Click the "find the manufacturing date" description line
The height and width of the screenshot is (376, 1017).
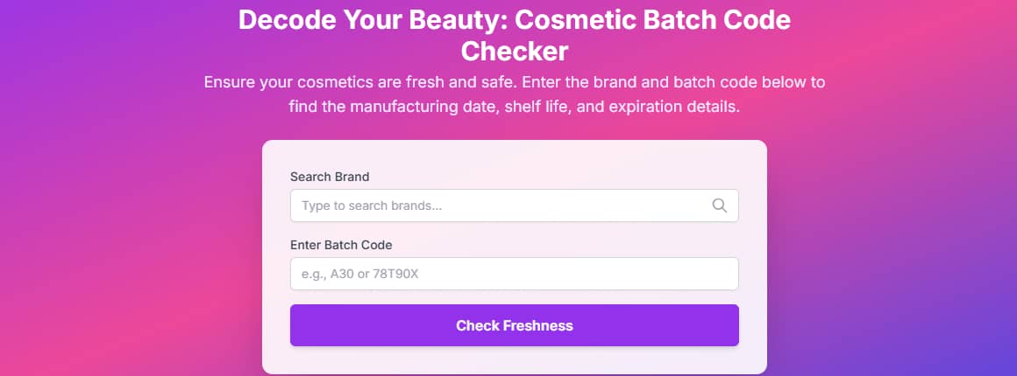click(x=514, y=108)
